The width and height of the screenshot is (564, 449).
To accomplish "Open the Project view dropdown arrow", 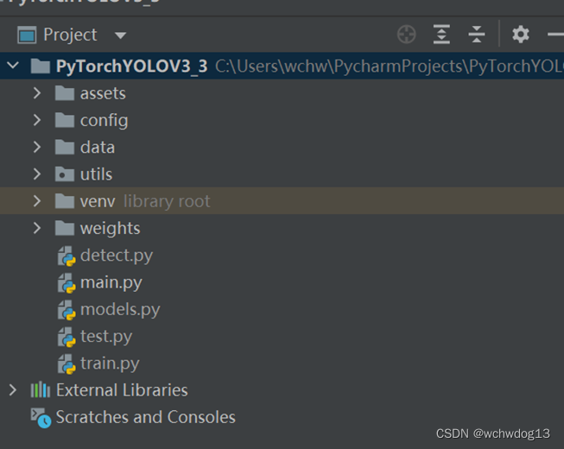I will pyautogui.click(x=120, y=35).
